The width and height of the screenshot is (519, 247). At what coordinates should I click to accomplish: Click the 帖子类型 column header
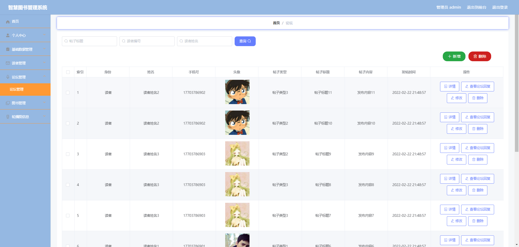280,72
